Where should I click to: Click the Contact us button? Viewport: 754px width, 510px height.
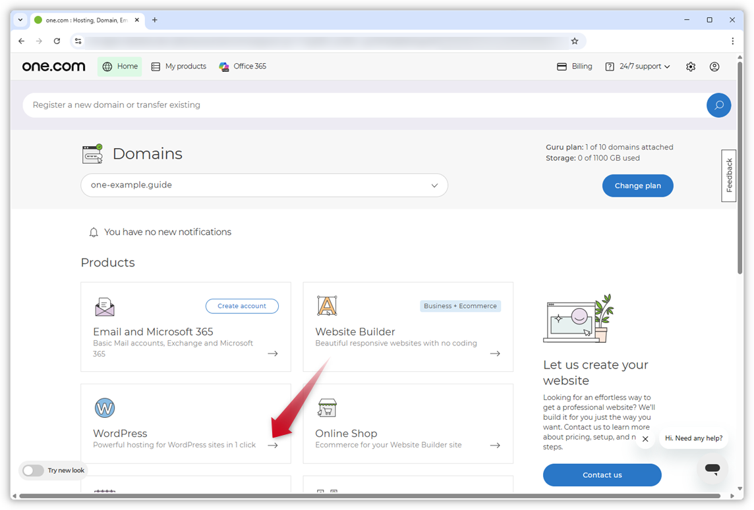602,474
